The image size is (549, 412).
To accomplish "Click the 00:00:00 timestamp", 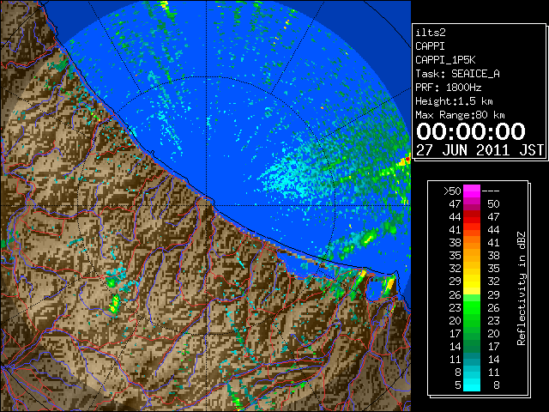I will pos(471,131).
